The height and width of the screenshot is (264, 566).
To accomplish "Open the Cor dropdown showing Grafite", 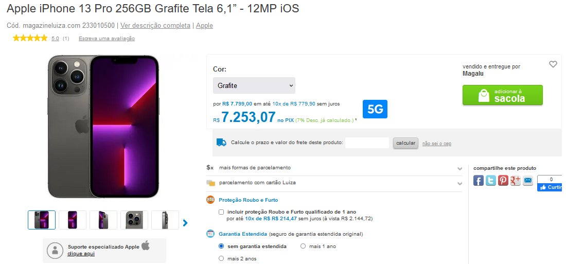I will click(x=254, y=85).
